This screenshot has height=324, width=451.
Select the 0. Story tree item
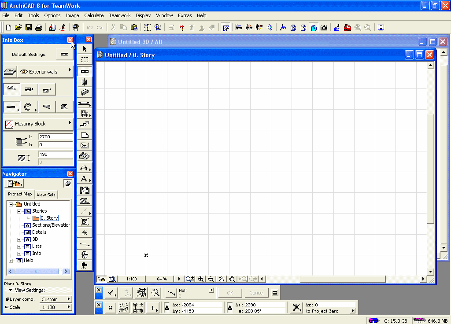49,218
